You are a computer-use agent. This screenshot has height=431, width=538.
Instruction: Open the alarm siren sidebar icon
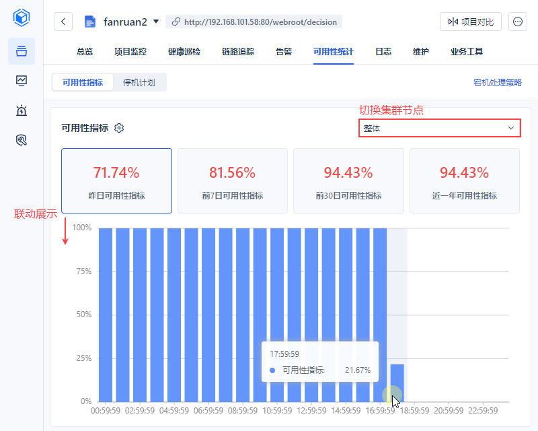22,110
